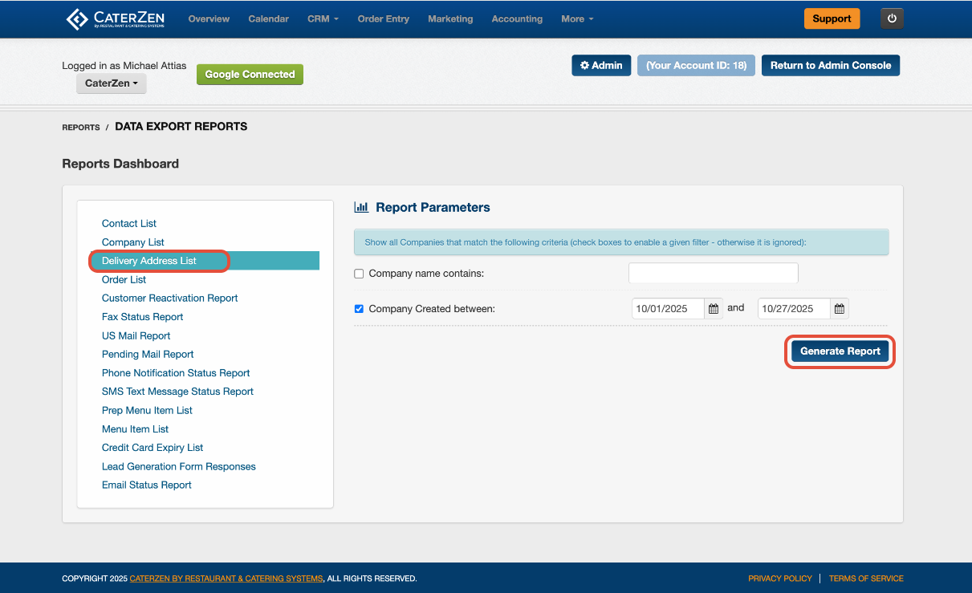This screenshot has width=972, height=593.
Task: Click the end date field 10/27/2025
Action: [794, 309]
